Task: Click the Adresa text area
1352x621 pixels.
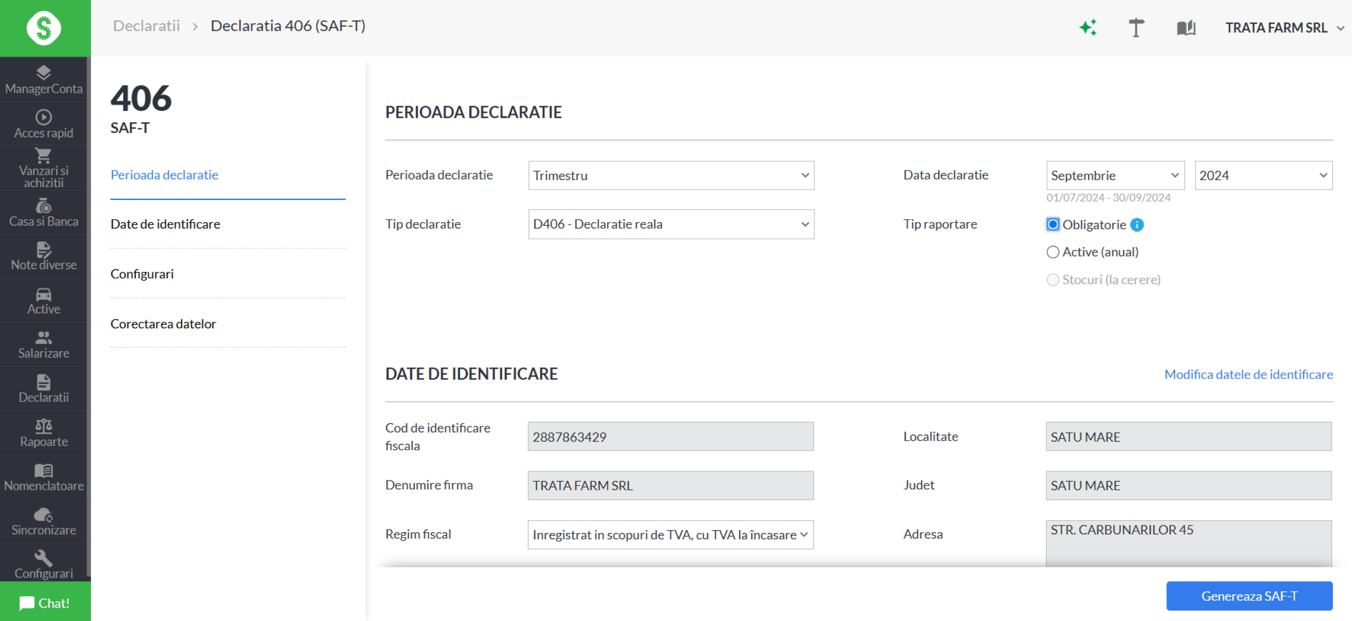Action: [1189, 543]
